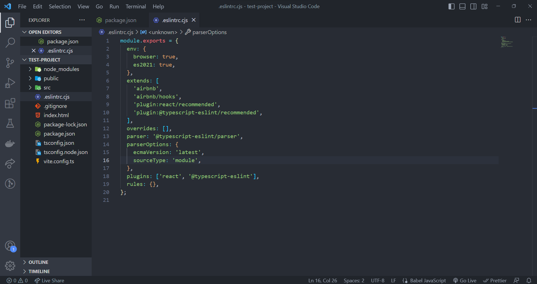Image resolution: width=537 pixels, height=284 pixels.
Task: Select package.json in Open Editors
Action: (56, 41)
